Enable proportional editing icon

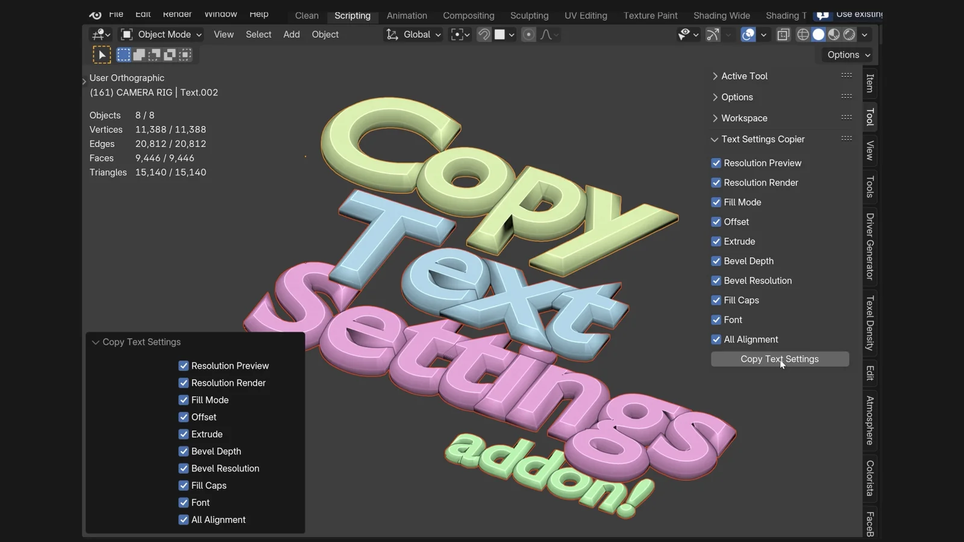tap(528, 35)
